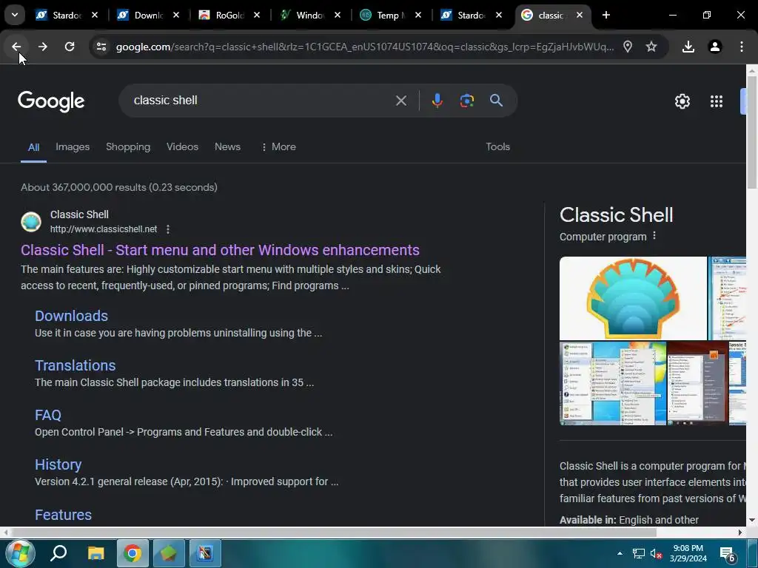Select the News search filter
Image resolution: width=758 pixels, height=568 pixels.
[227, 147]
